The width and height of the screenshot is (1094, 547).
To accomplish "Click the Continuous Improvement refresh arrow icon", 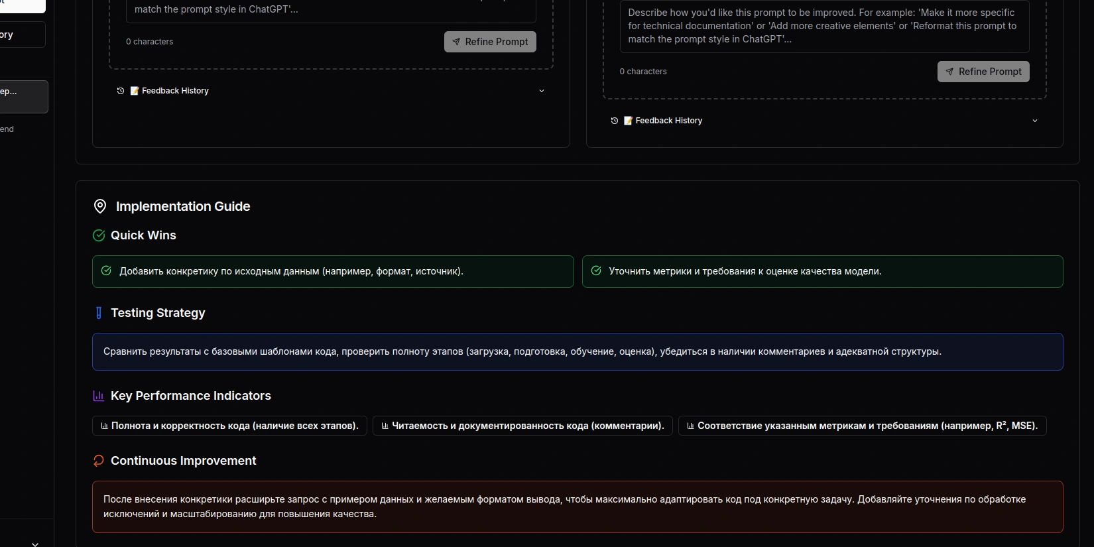I will (x=99, y=461).
